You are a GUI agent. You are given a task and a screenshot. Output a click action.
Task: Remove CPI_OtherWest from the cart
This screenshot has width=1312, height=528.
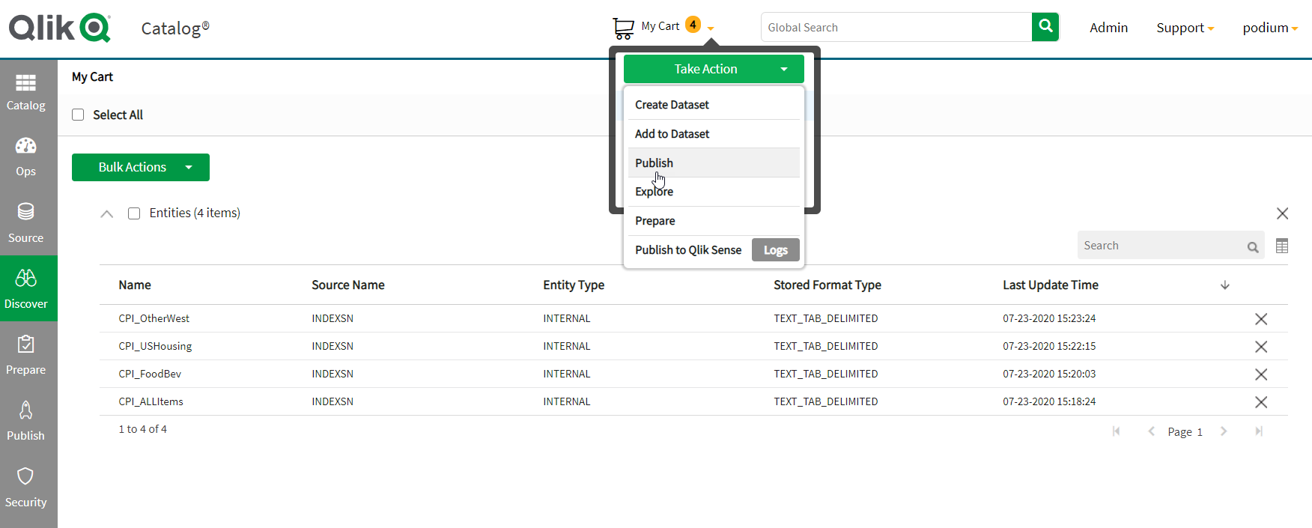pos(1261,319)
